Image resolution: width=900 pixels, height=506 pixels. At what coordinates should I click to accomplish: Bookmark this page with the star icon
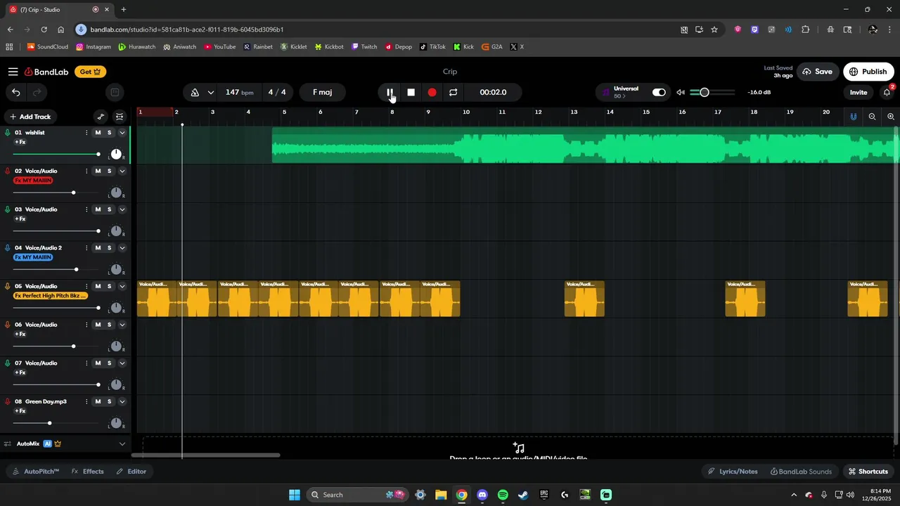coord(714,30)
